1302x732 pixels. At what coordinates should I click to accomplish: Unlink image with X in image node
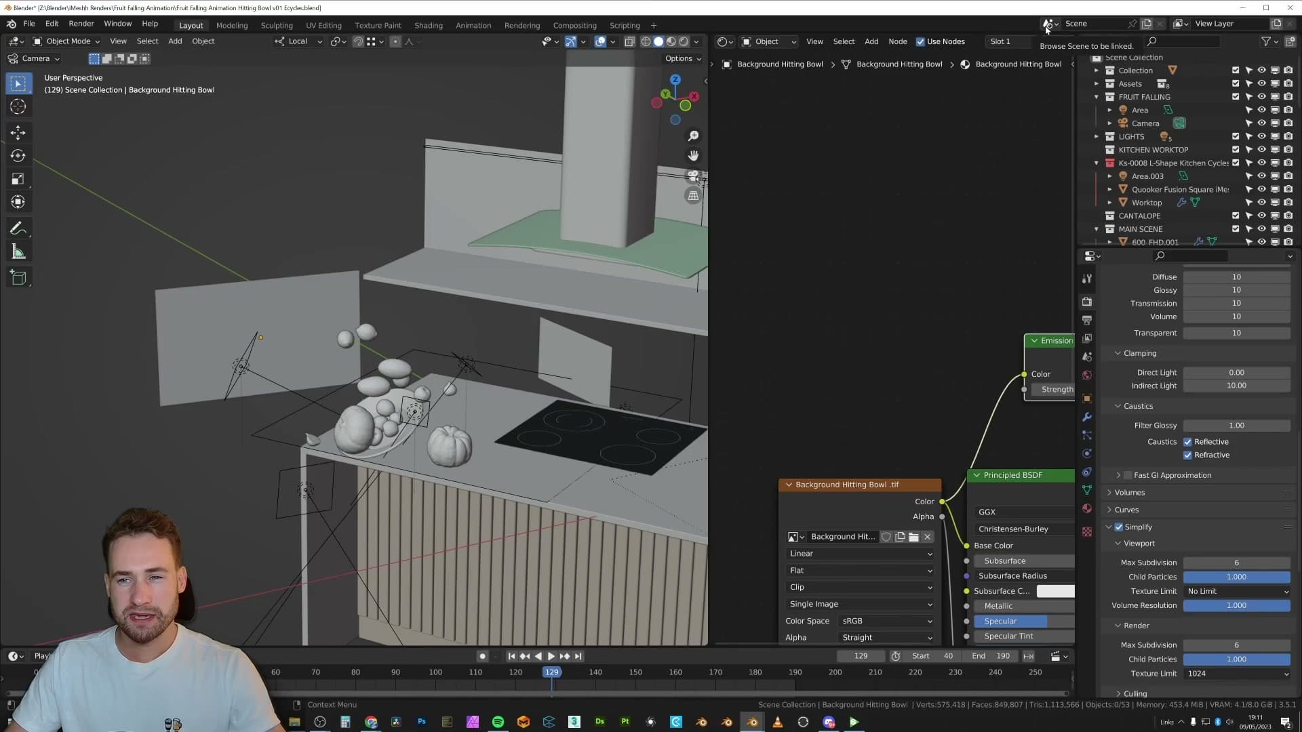(x=928, y=537)
